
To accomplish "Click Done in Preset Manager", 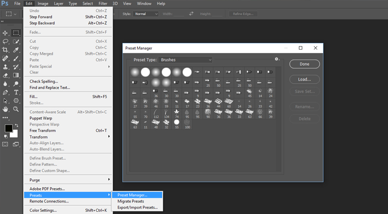I will pyautogui.click(x=304, y=64).
